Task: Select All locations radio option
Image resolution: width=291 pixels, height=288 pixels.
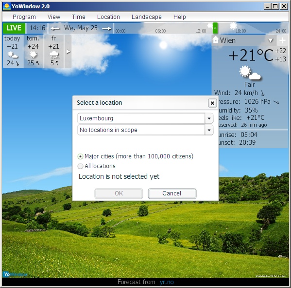Action: click(80, 166)
